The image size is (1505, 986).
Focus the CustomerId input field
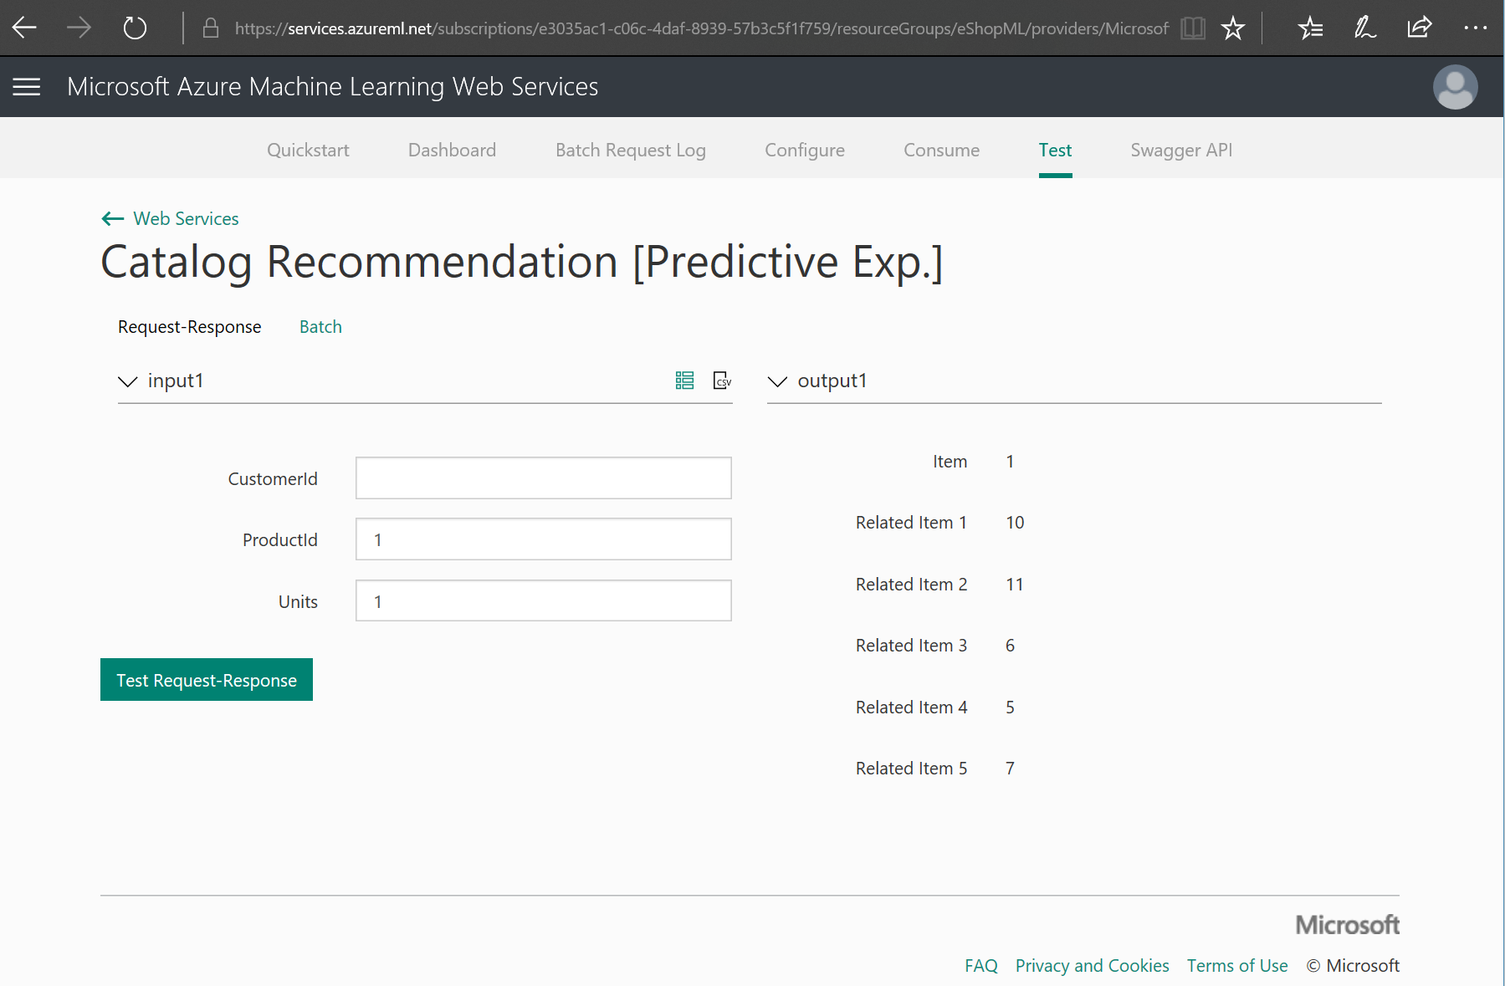pyautogui.click(x=544, y=478)
